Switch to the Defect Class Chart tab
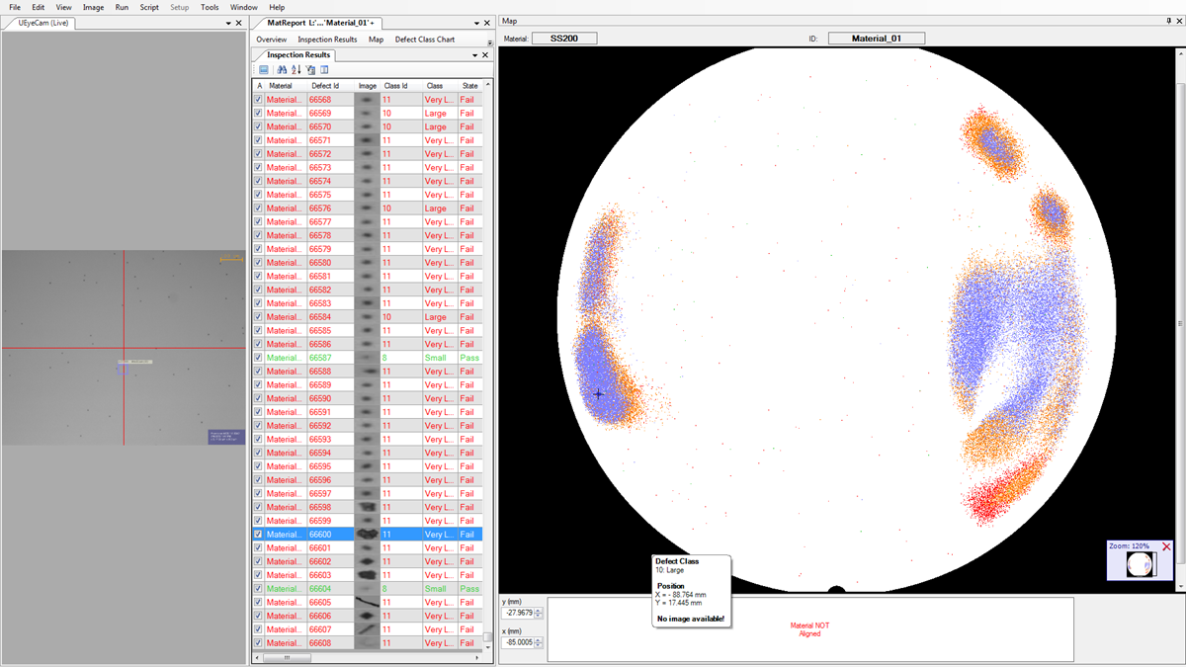Image resolution: width=1186 pixels, height=667 pixels. click(425, 40)
